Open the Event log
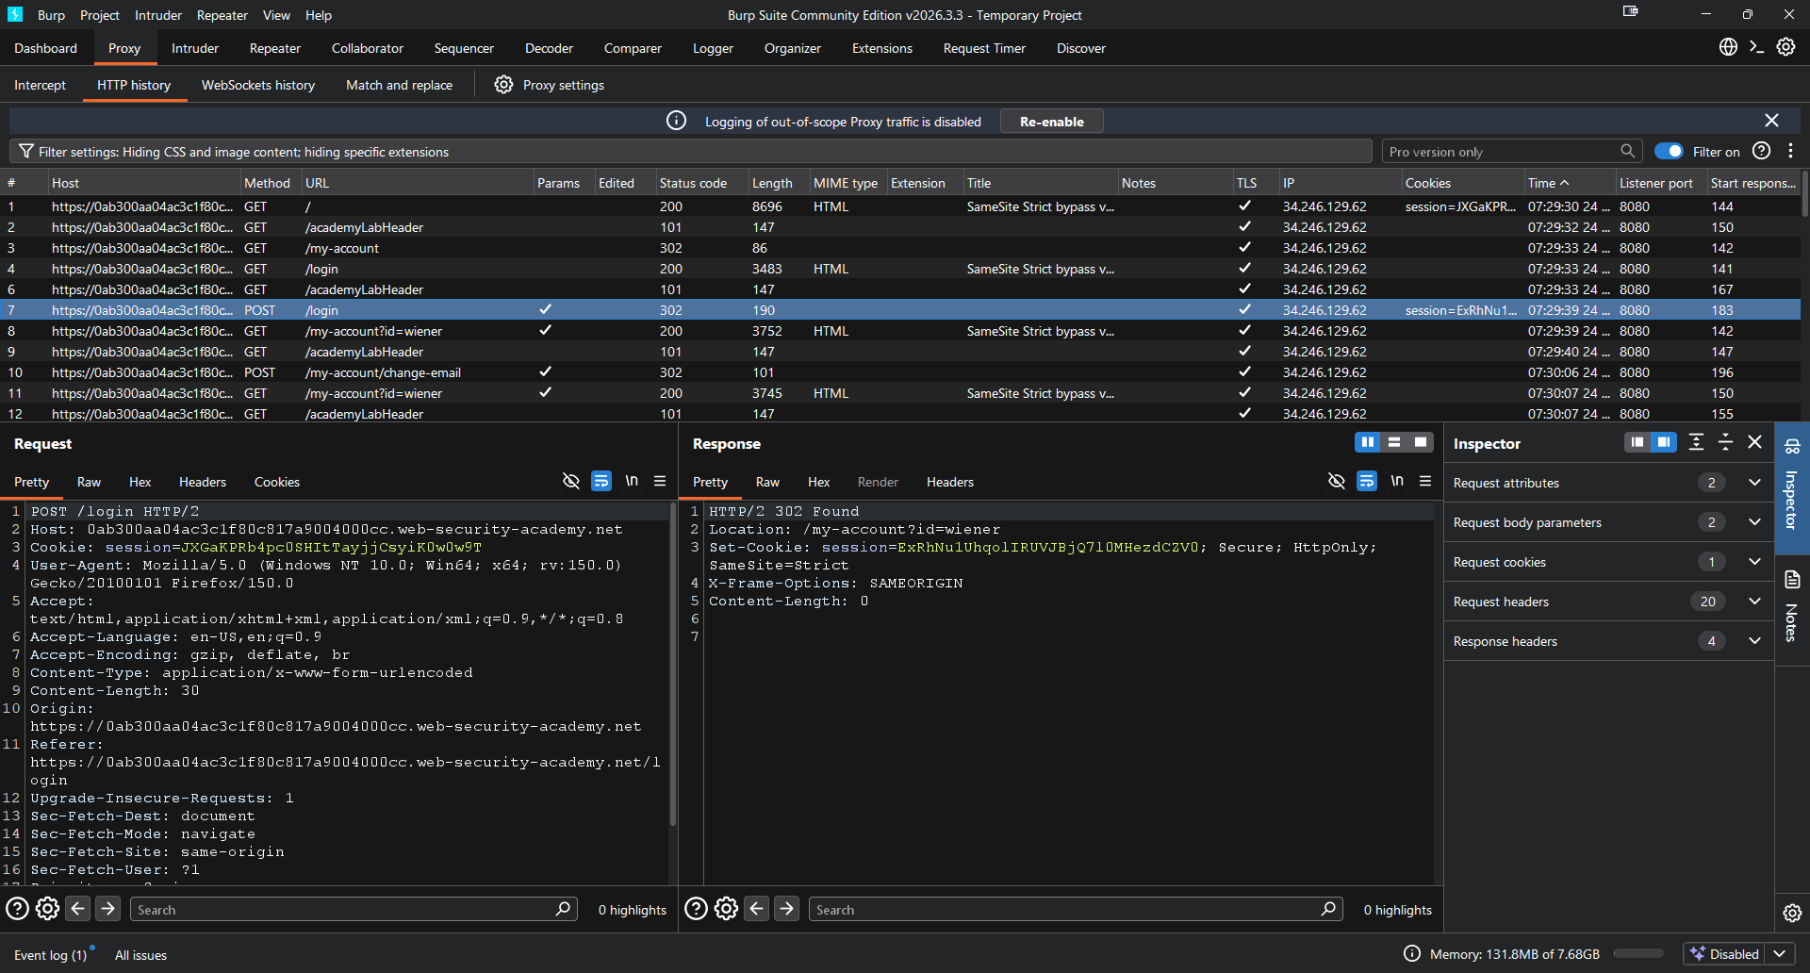Screen dimensions: 1810x973 click(50, 955)
